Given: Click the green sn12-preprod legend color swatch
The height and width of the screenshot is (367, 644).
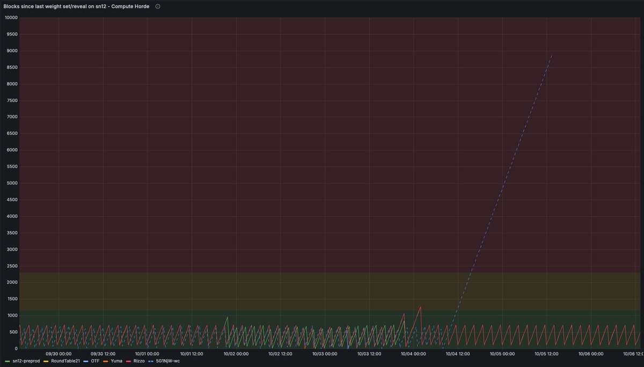Looking at the screenshot, I should (7, 362).
